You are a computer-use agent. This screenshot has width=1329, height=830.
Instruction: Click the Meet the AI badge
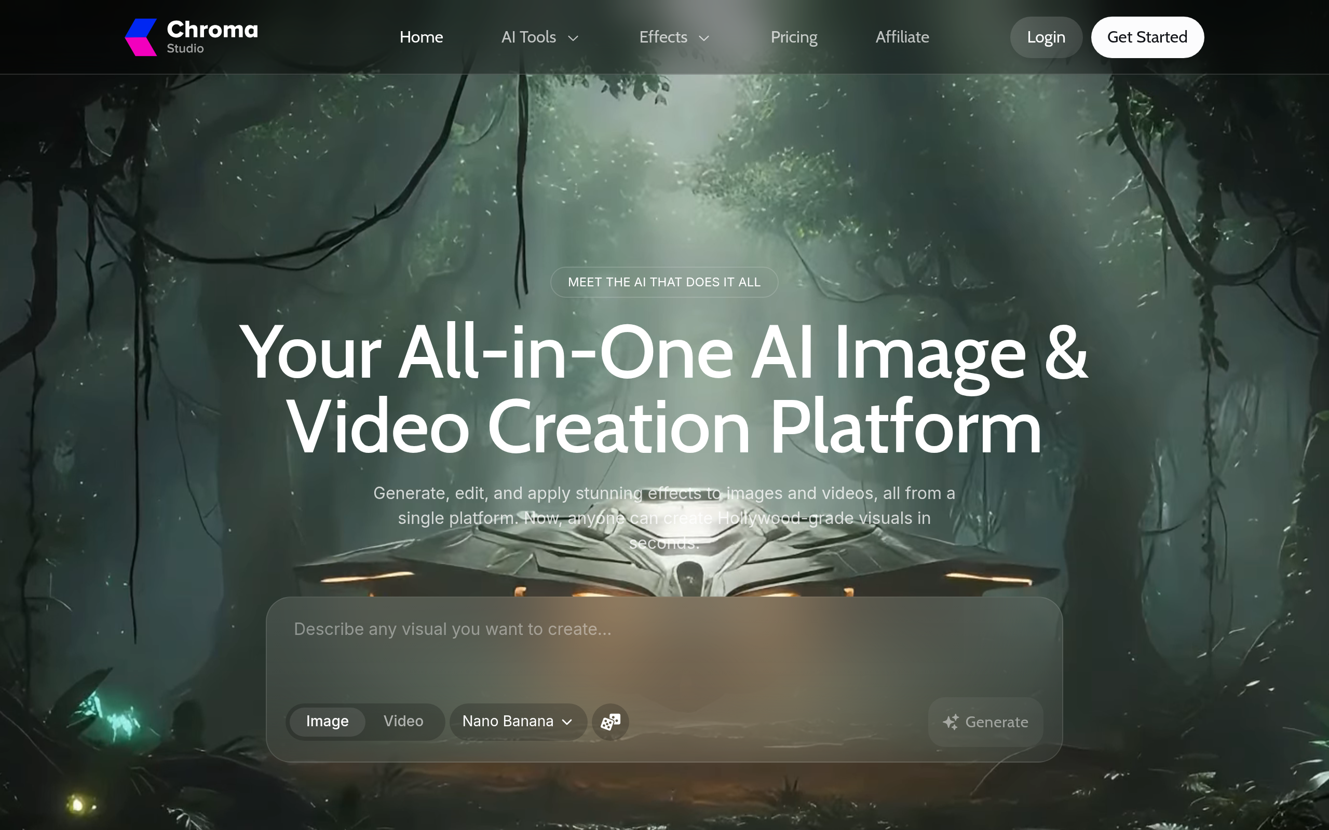coord(664,282)
